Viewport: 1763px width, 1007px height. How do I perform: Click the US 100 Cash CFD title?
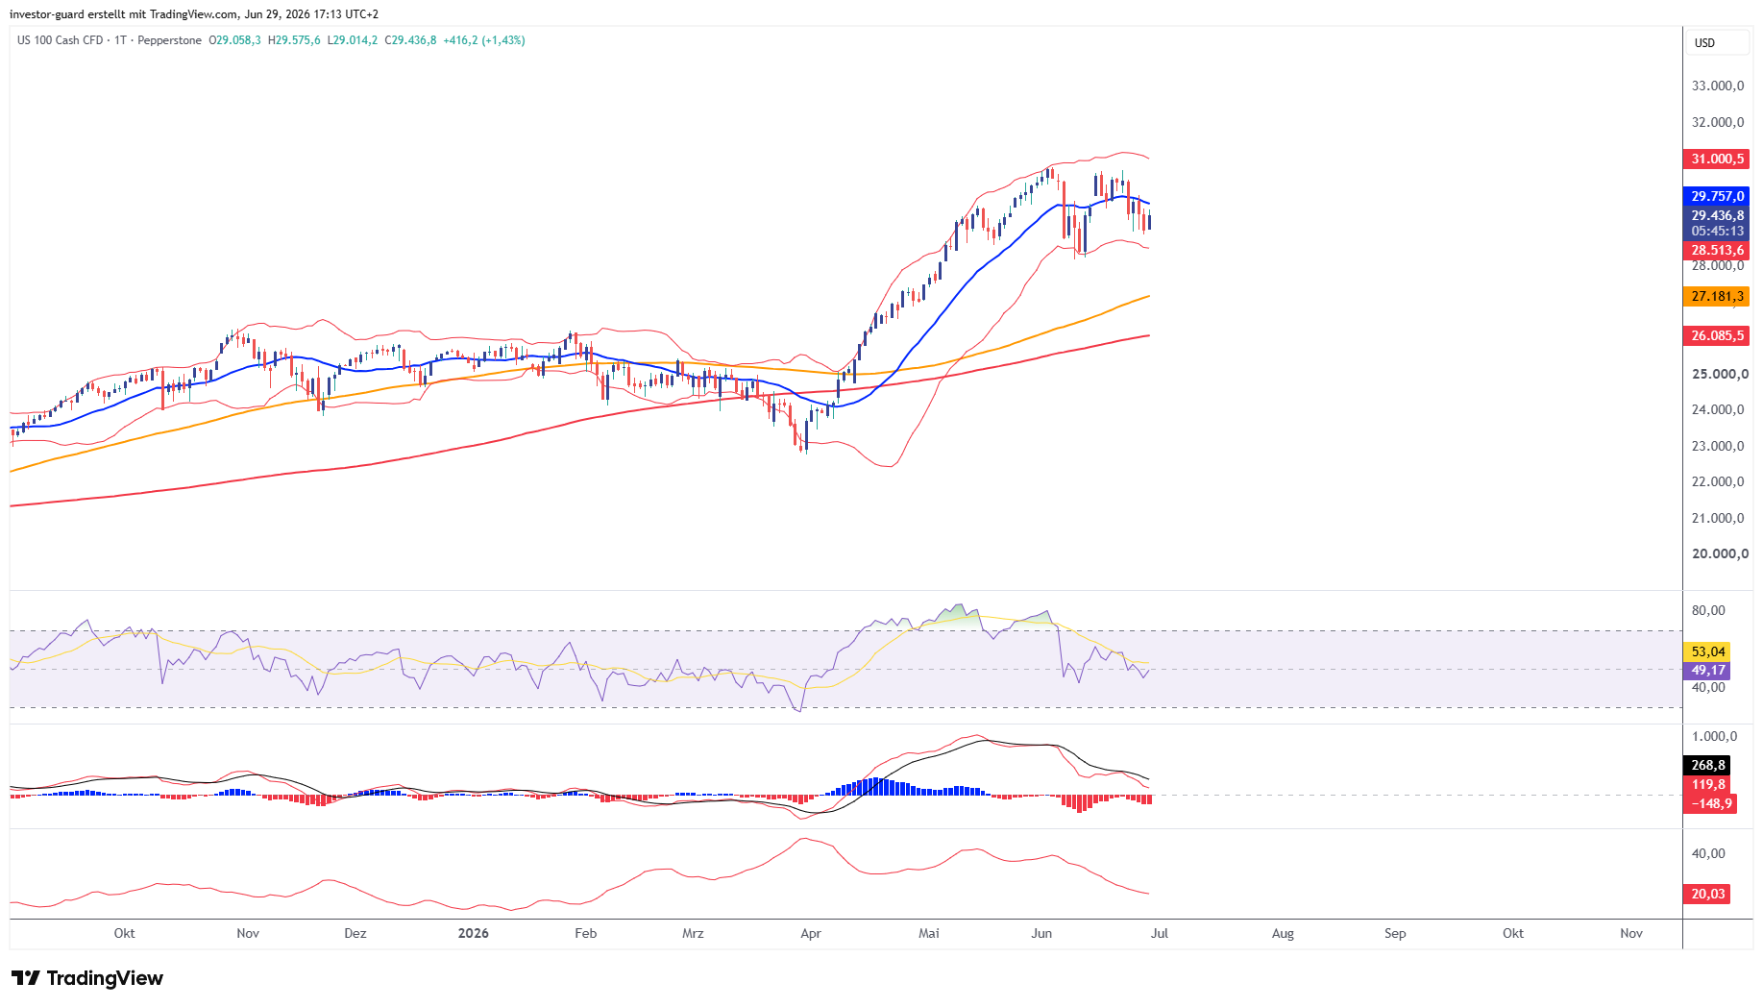point(60,40)
